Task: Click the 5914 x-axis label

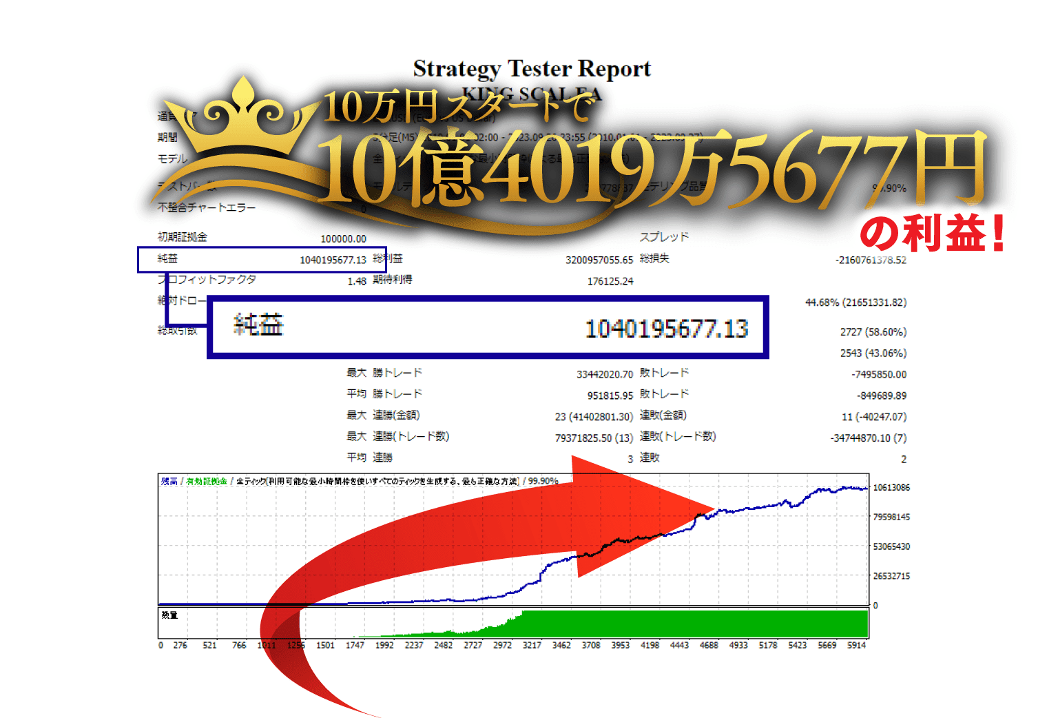Action: point(856,646)
